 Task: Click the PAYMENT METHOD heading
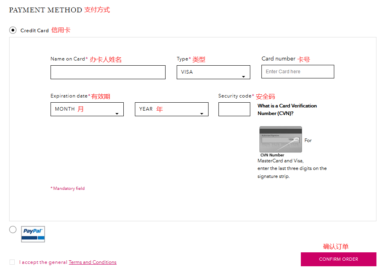click(x=45, y=10)
